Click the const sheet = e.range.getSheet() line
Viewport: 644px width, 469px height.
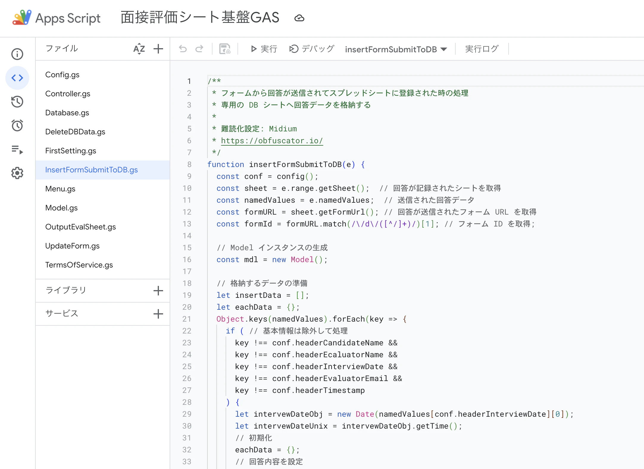[359, 188]
